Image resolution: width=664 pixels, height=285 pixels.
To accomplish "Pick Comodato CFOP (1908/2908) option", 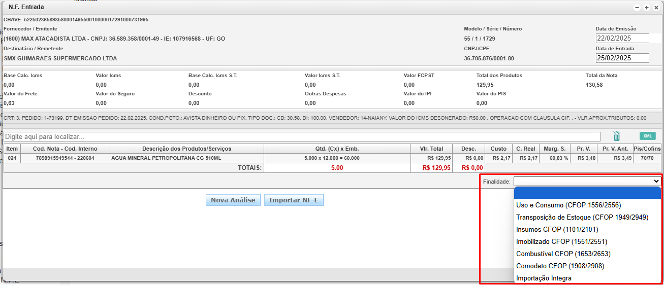I will (560, 266).
